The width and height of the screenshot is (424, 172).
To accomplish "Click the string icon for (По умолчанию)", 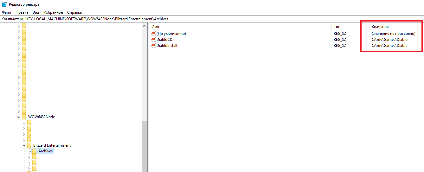I will (x=153, y=33).
